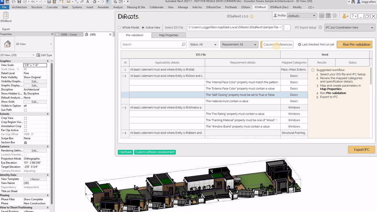The height and width of the screenshot is (212, 377).
Task: Click the Save icon in quick access toolbar
Action: tap(19, 2)
